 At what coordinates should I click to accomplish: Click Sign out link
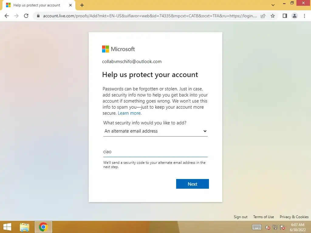(x=241, y=217)
